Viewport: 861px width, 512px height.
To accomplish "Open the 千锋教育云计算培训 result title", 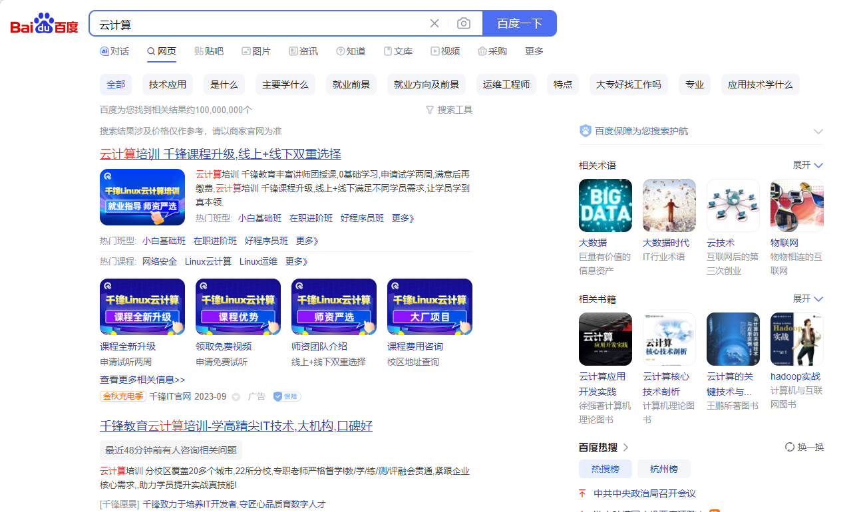I will click(x=236, y=426).
